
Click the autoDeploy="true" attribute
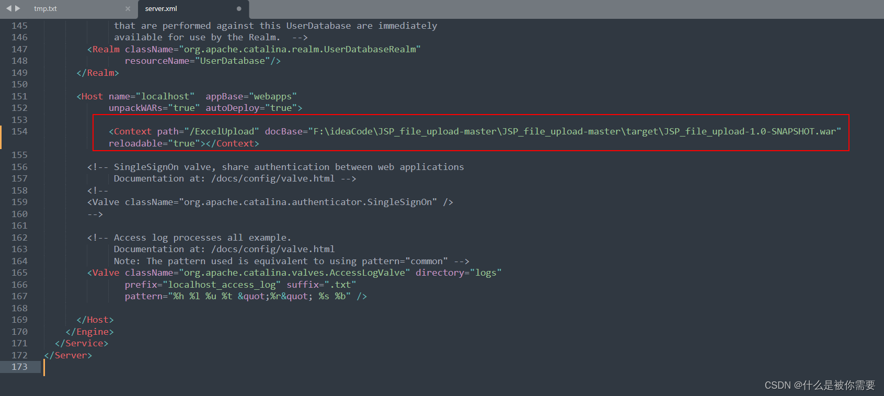[x=251, y=108]
